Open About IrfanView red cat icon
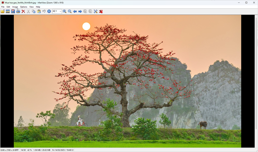This screenshot has width=258, height=152. coord(101,11)
